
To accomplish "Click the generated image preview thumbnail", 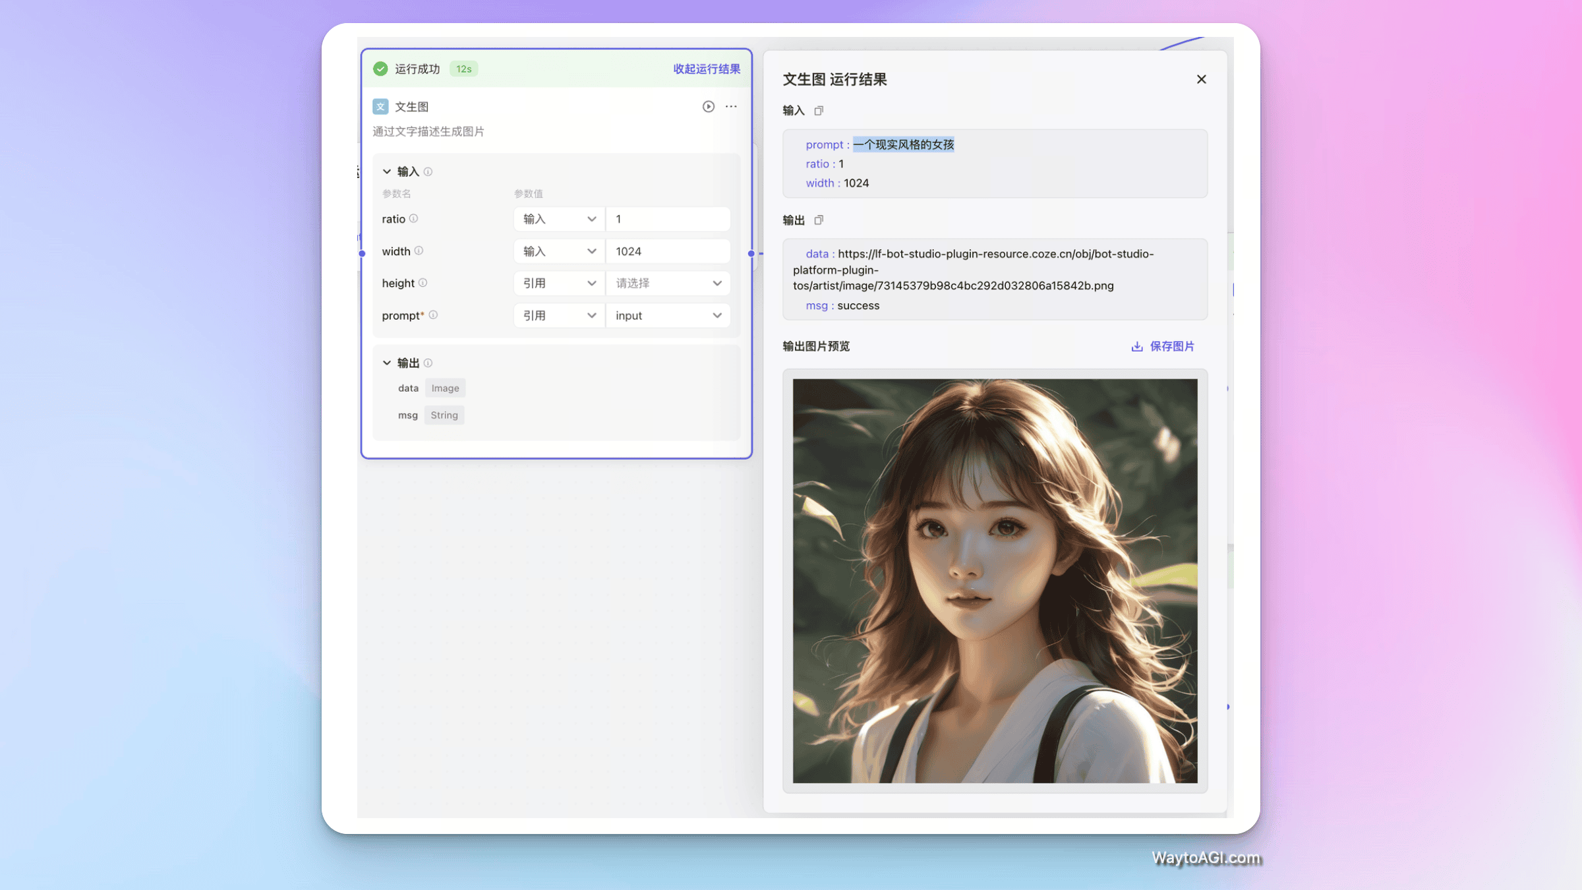I will pos(994,580).
